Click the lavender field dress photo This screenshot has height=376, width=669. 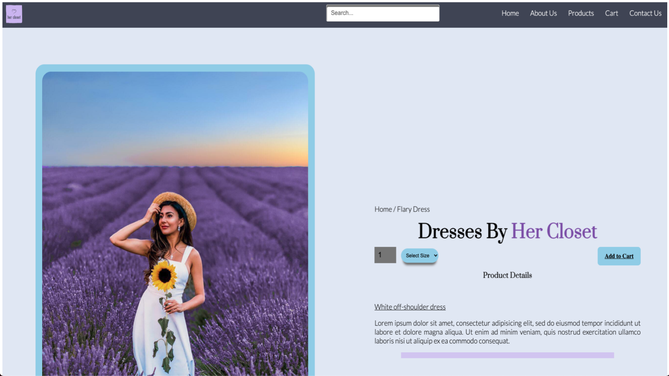tap(175, 223)
